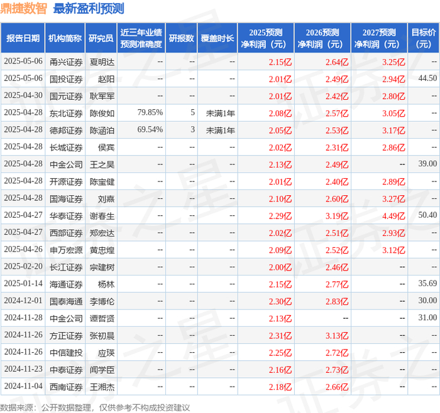The width and height of the screenshot is (440, 413).
Task: Click target price 35.69
Action: (427, 283)
